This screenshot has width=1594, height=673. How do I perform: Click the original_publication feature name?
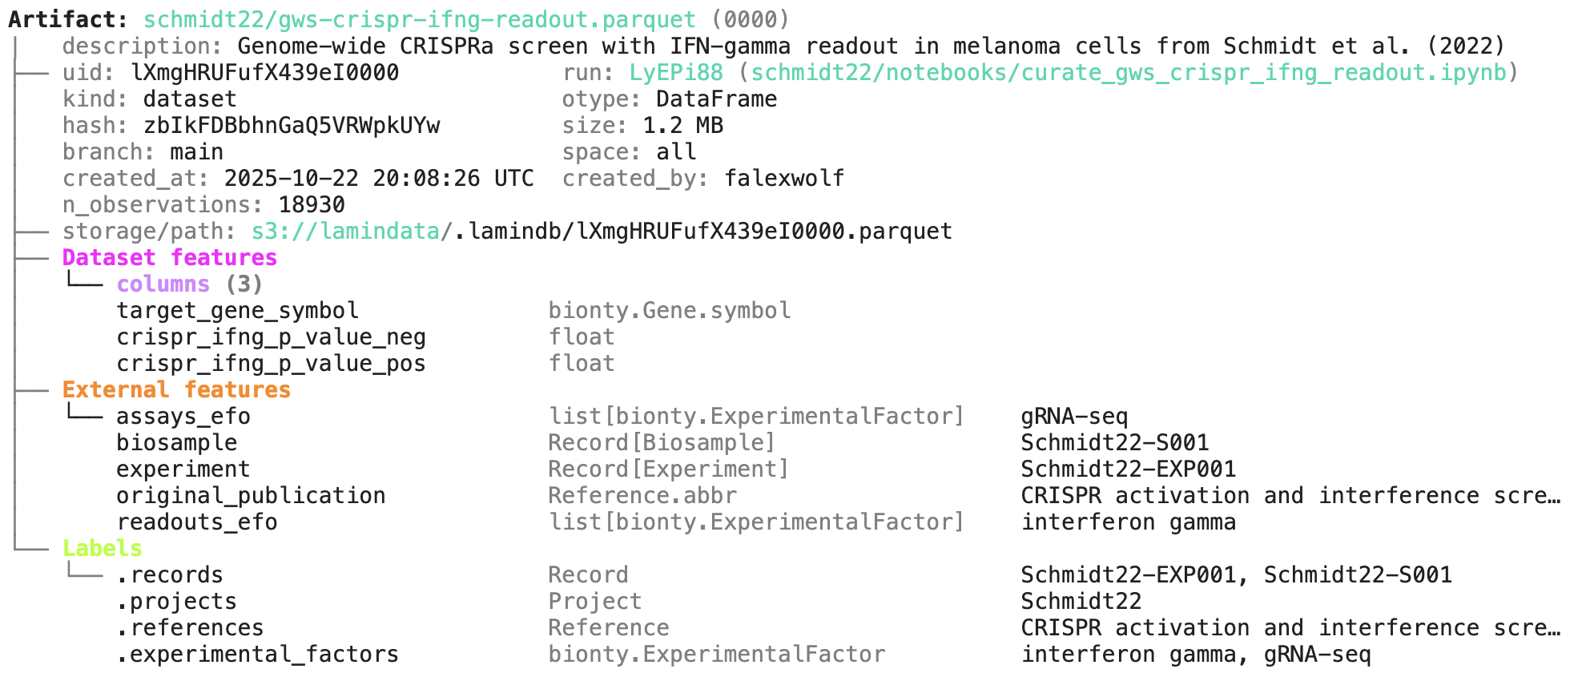click(251, 495)
